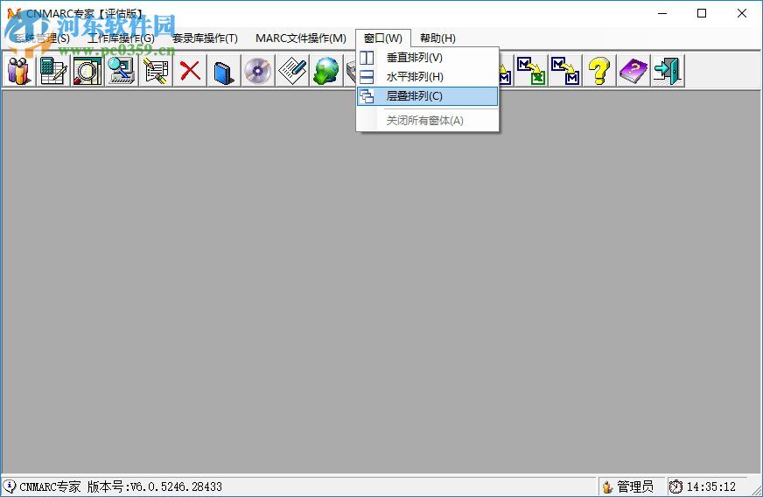Image resolution: width=763 pixels, height=497 pixels.
Task: Open the 帮助(H) menu
Action: 437,38
